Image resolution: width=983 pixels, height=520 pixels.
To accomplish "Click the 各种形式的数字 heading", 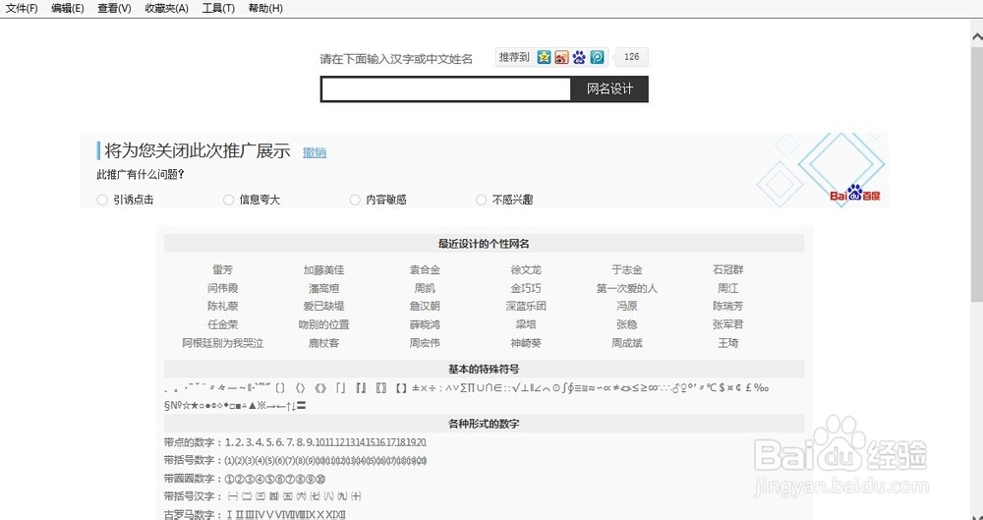I will point(484,424).
